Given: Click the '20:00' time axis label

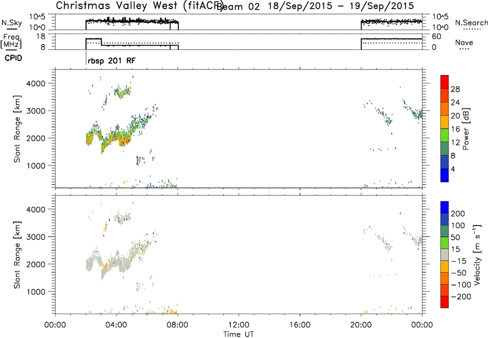Looking at the screenshot, I should [361, 325].
